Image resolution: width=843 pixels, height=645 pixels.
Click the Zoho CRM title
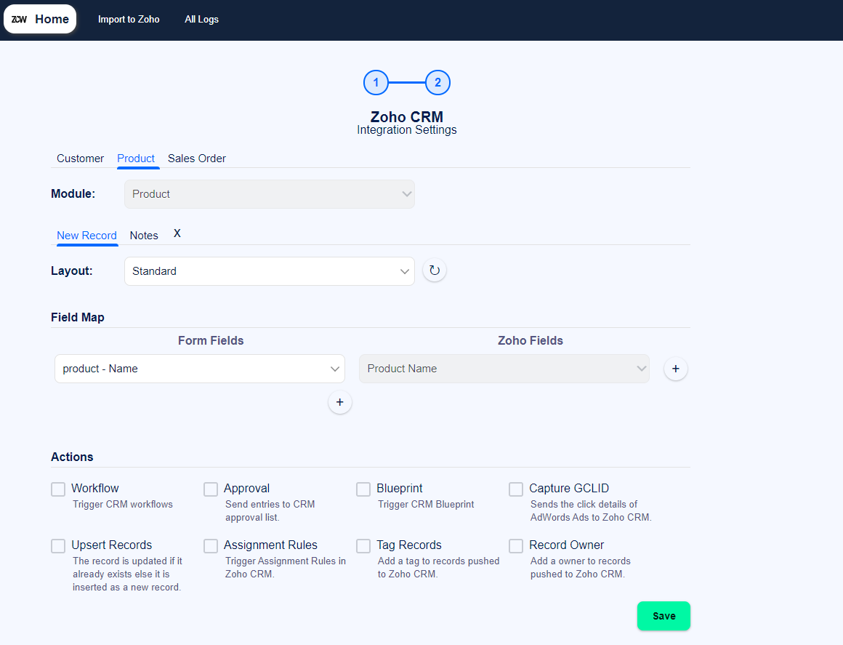click(x=407, y=117)
